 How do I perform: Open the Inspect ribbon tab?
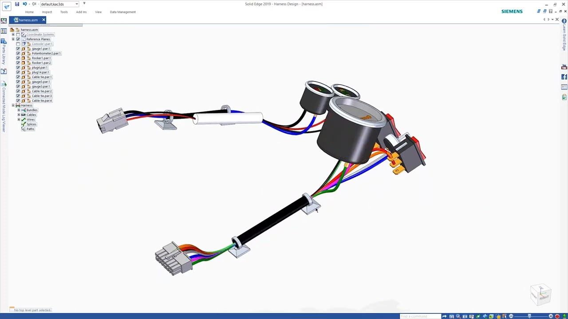click(x=47, y=12)
